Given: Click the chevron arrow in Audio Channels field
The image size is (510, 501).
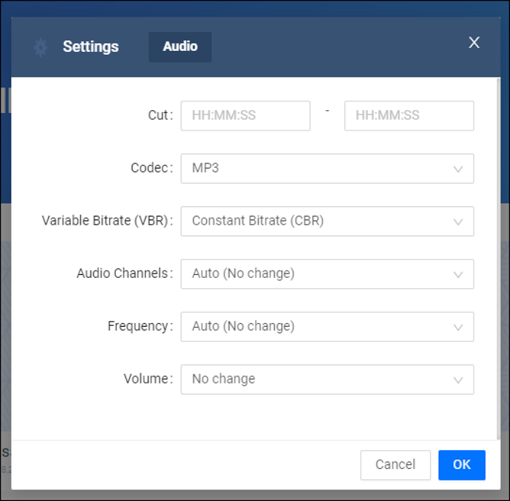Looking at the screenshot, I should [x=458, y=275].
